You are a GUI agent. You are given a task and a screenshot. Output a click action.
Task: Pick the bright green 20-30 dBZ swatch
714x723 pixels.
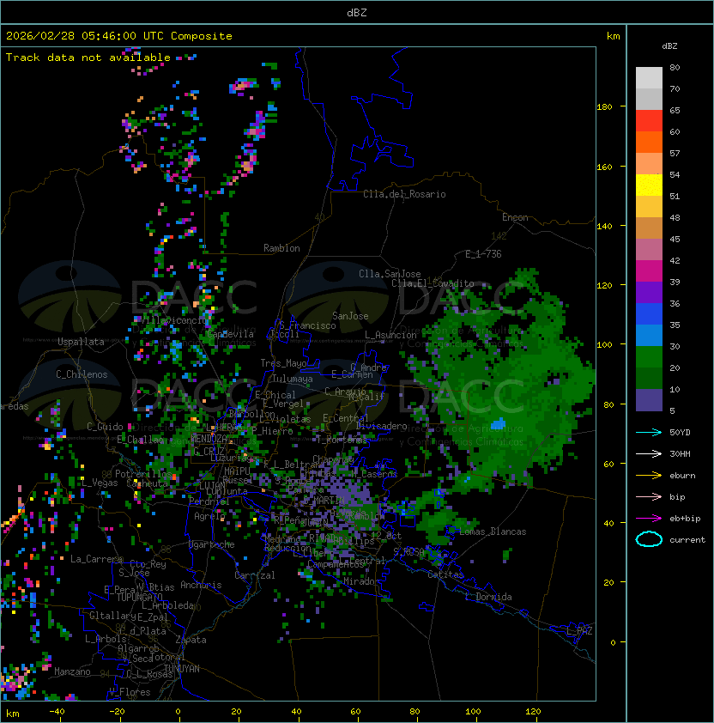(x=649, y=357)
